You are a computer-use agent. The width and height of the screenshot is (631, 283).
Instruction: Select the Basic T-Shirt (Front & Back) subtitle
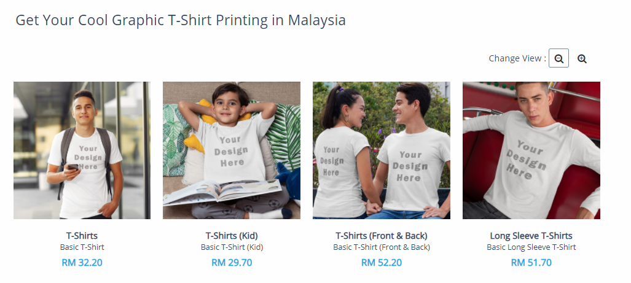pos(382,247)
